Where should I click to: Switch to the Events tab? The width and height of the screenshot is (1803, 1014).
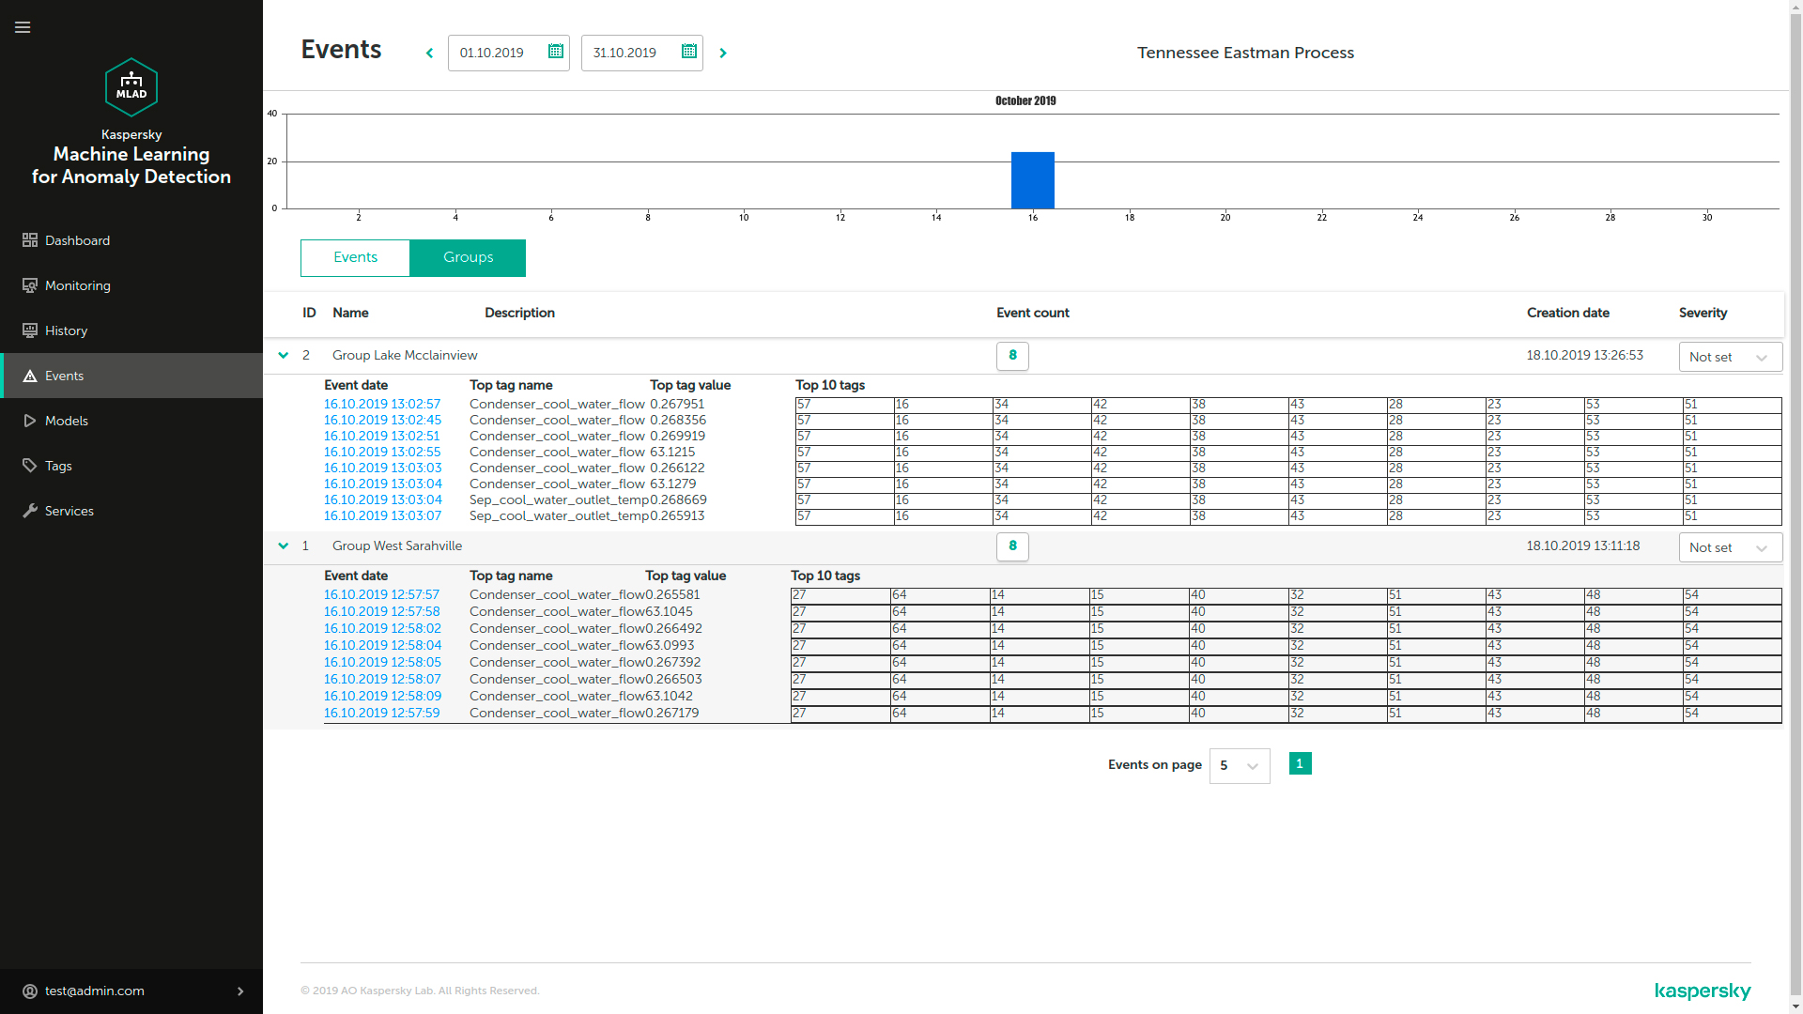click(355, 258)
